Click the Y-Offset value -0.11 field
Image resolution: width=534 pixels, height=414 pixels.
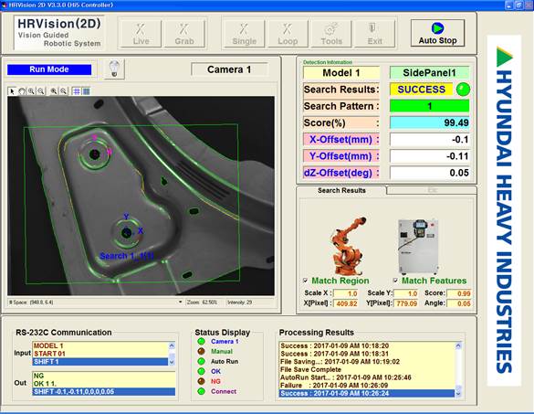(430, 156)
